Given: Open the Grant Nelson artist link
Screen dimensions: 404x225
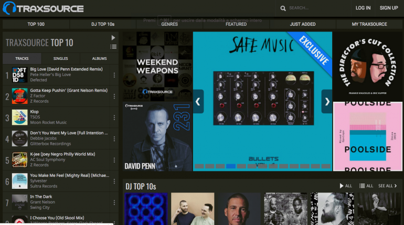Looking at the screenshot, I should coord(42,202).
